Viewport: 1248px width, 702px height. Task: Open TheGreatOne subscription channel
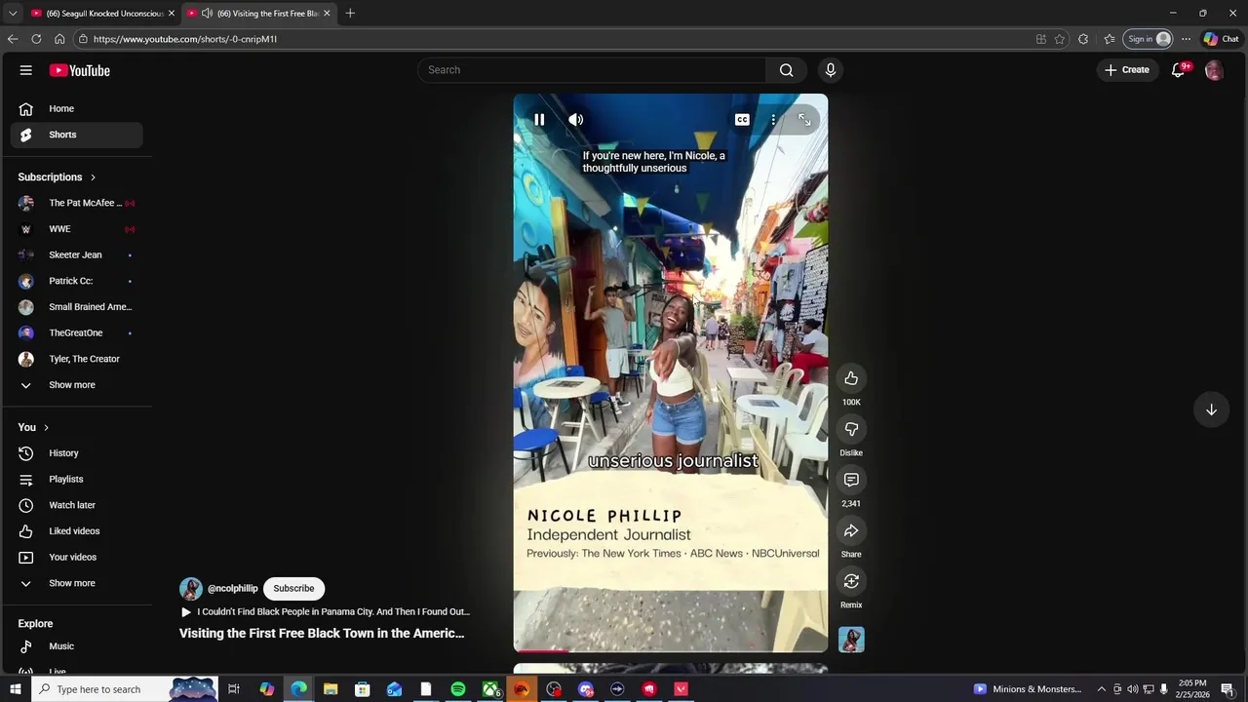coord(77,333)
